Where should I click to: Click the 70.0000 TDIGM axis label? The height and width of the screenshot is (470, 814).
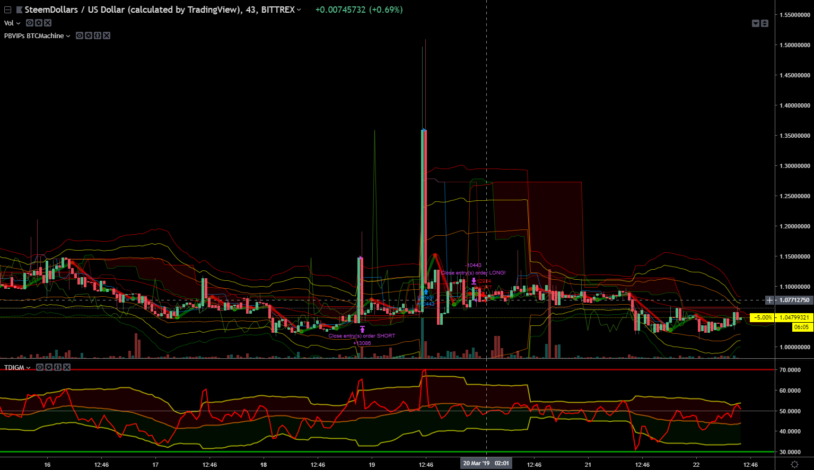pyautogui.click(x=790, y=370)
